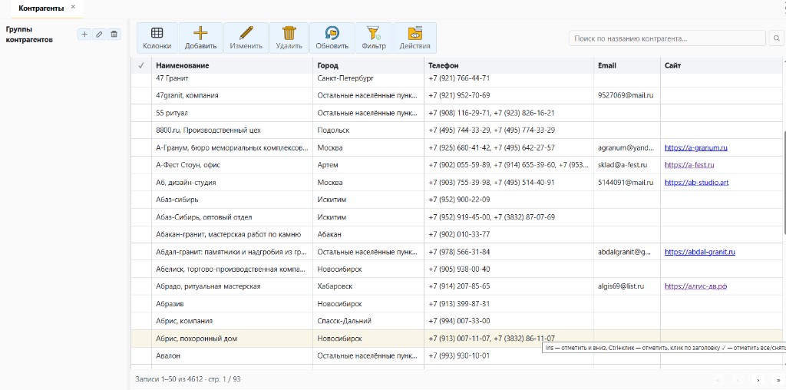The width and height of the screenshot is (786, 390).
Task: Click phone +7 (952) 900-22-09 cell
Action: tap(509, 200)
